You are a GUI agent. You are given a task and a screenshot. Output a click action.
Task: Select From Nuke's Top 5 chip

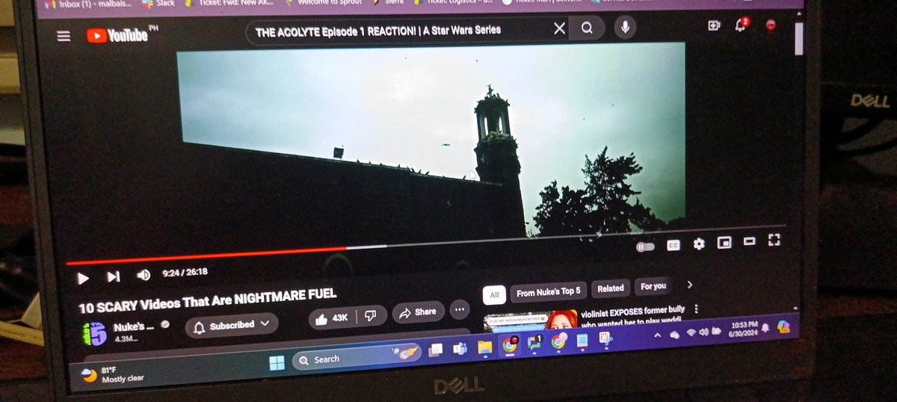click(x=549, y=291)
